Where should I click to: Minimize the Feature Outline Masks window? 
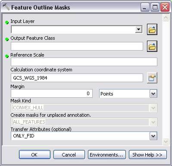(145, 7)
